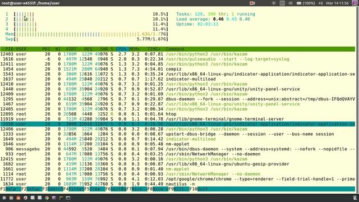The height and width of the screenshot is (202, 359).
Task: Sort by the VIRT column header
Action: (x=71, y=49)
